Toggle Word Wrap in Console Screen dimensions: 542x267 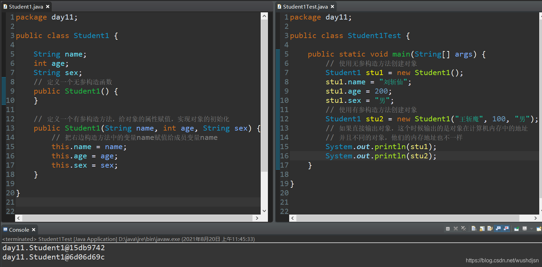click(x=490, y=229)
